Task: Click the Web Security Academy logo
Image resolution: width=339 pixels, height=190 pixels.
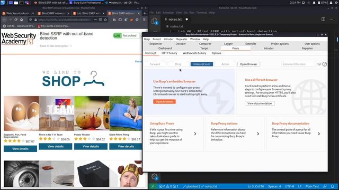Action: pos(19,39)
